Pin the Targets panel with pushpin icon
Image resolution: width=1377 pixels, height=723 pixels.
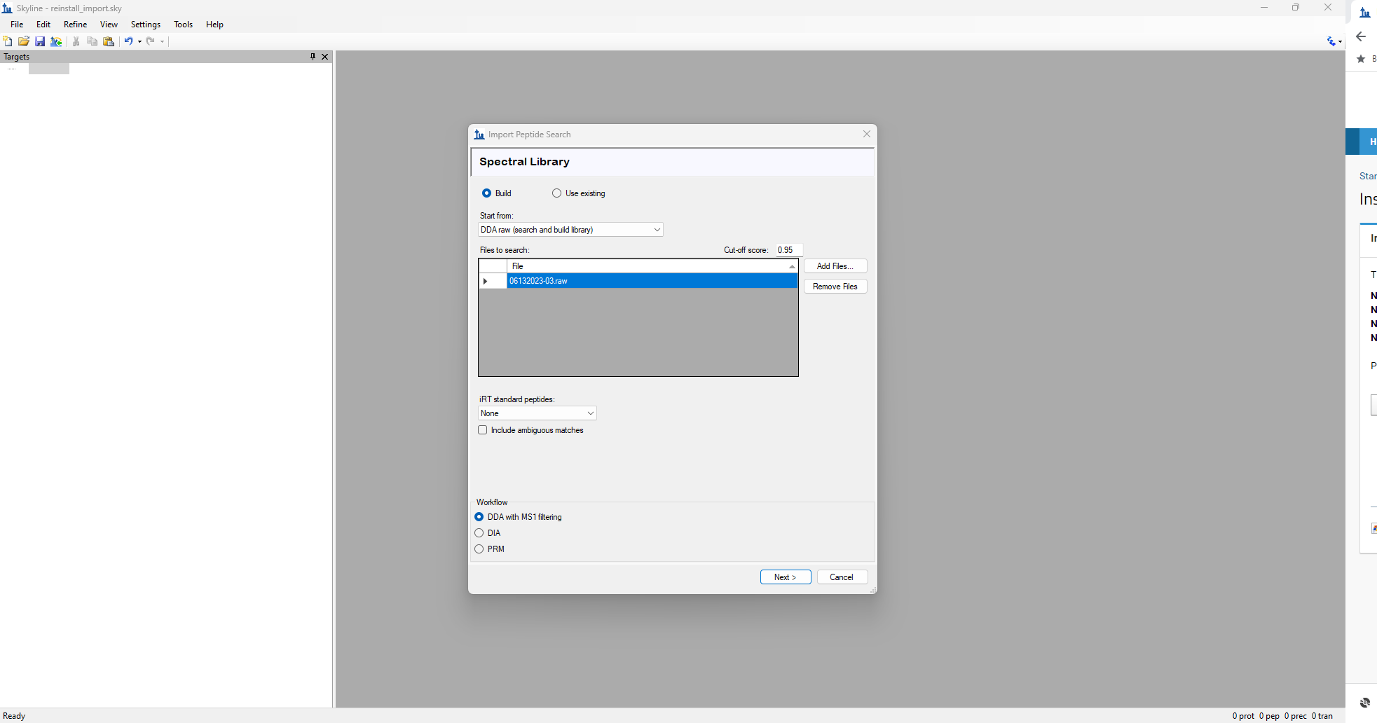coord(313,57)
